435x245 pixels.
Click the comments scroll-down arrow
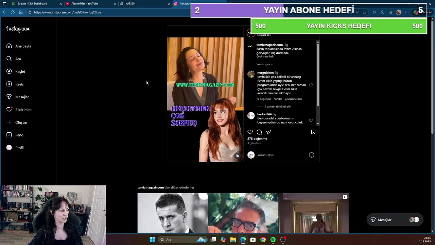318,124
